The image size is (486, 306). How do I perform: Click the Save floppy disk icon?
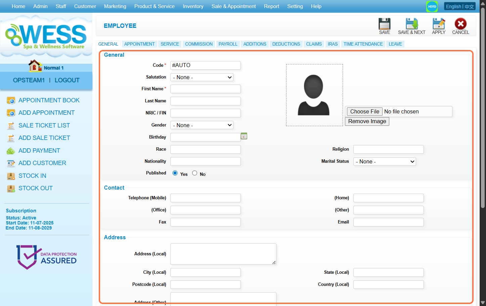click(x=384, y=24)
